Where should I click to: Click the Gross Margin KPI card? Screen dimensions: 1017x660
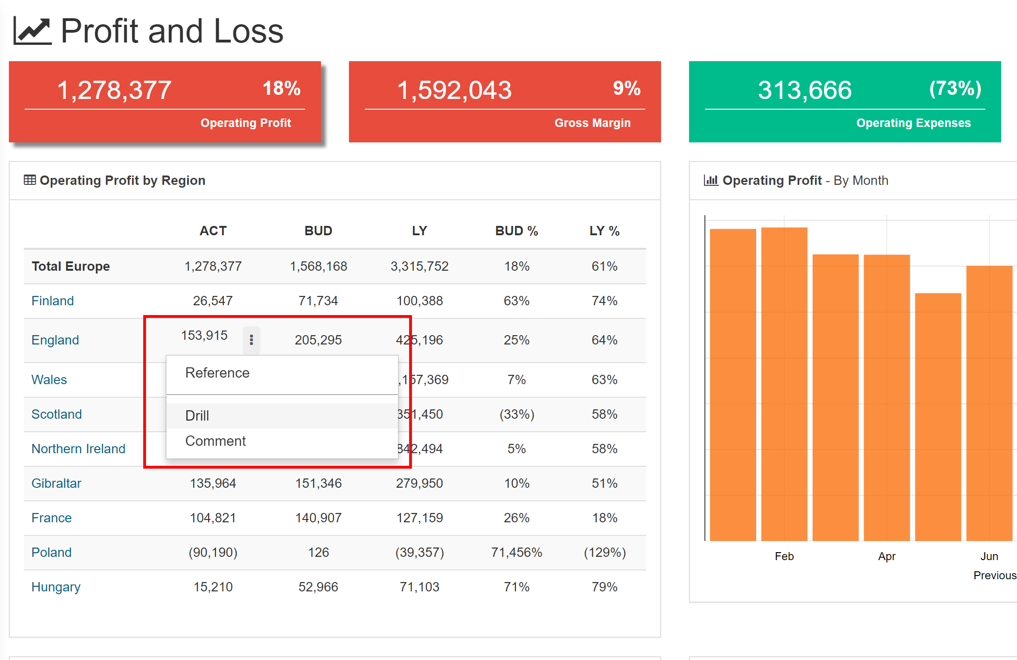505,102
